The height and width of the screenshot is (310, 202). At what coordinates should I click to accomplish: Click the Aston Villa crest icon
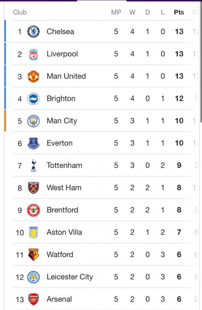click(33, 232)
